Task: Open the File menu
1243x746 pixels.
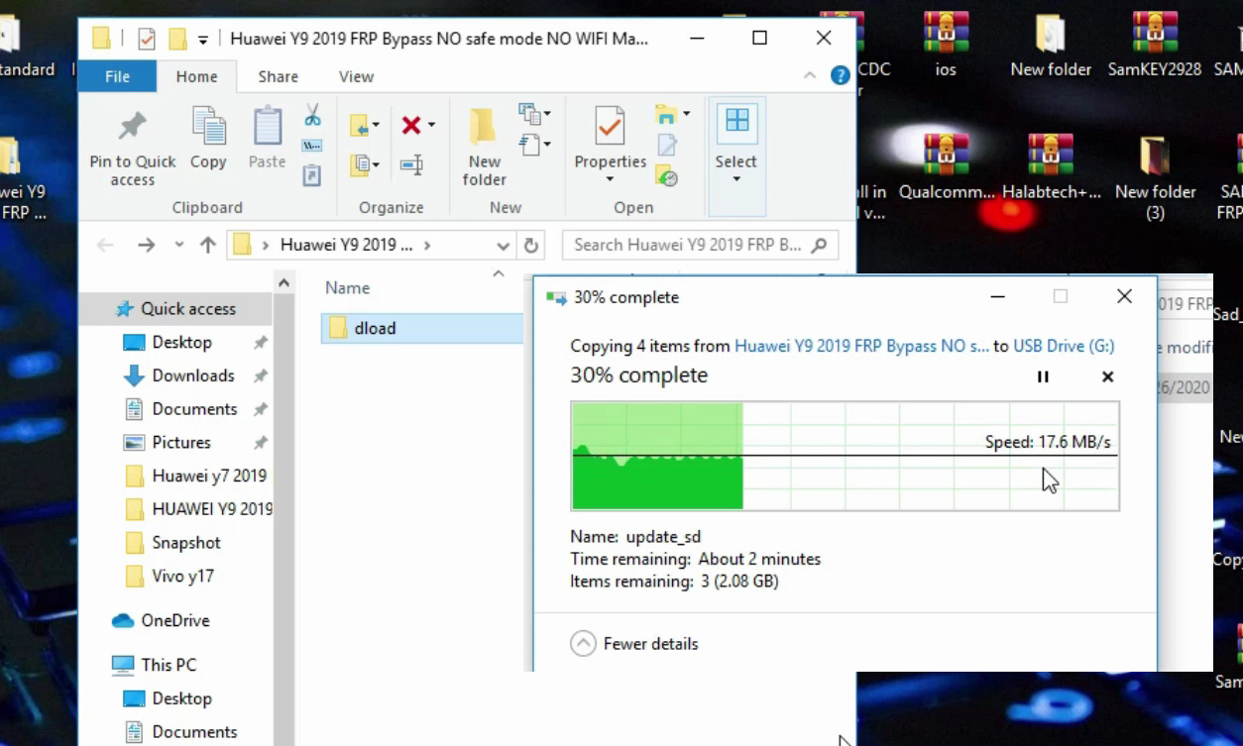Action: tap(117, 76)
